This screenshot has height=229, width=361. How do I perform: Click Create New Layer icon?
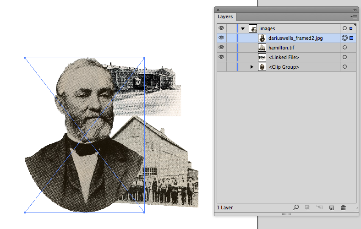[332, 208]
